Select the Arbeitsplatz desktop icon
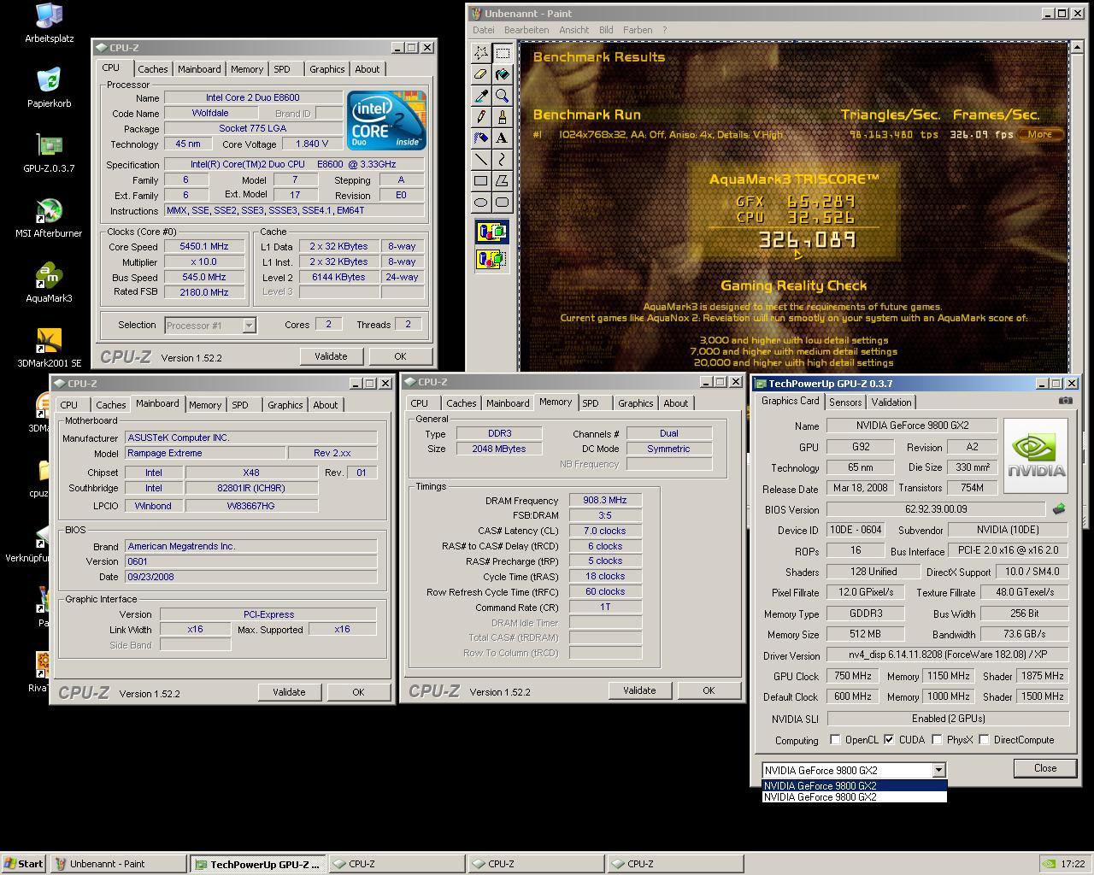Screen dimensions: 1094x875 pos(49,23)
